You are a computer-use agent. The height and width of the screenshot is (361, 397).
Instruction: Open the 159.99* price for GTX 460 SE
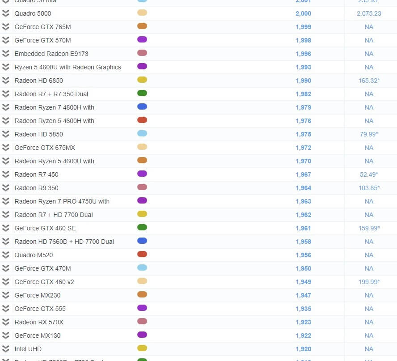tap(369, 229)
